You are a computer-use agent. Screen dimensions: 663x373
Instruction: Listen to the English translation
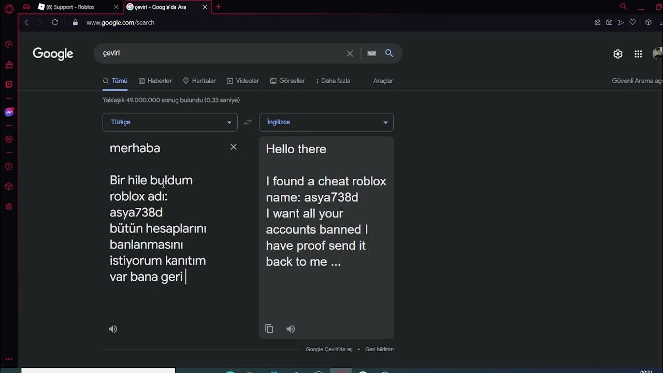[291, 329]
